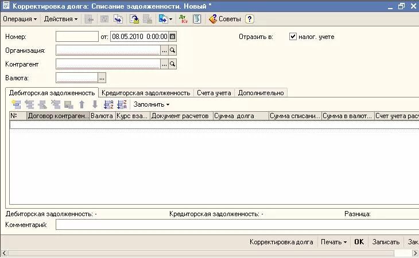
Task: Switch to Дополнительно tab
Action: 261,93
